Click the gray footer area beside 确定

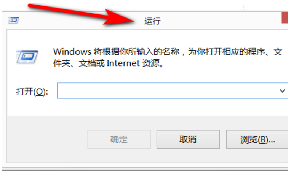click(x=47, y=139)
